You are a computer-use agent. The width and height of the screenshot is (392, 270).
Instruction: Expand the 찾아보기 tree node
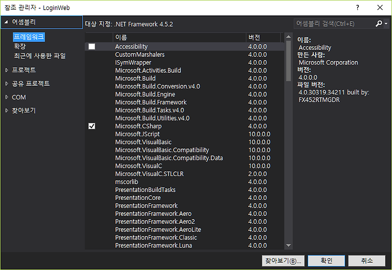tap(7, 110)
